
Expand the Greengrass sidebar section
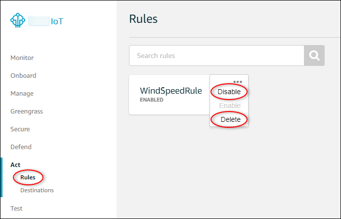coord(27,111)
